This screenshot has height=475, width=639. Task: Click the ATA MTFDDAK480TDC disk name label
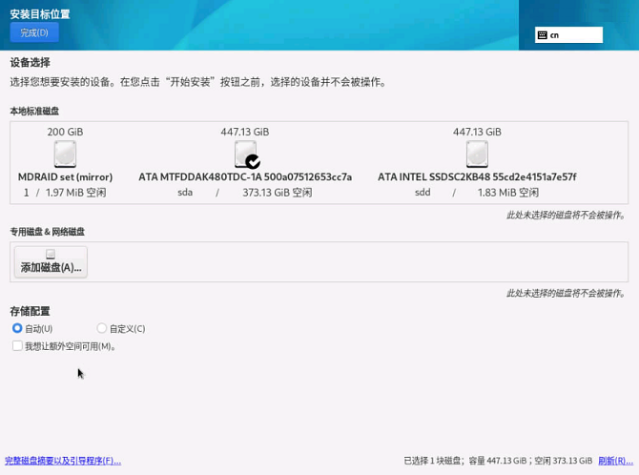(245, 176)
